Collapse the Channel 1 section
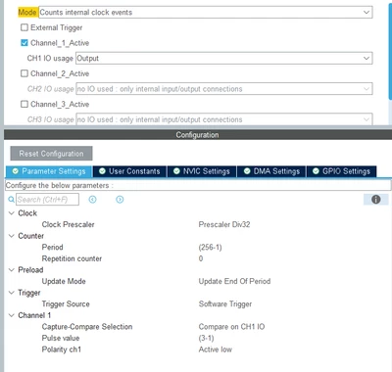 12,315
